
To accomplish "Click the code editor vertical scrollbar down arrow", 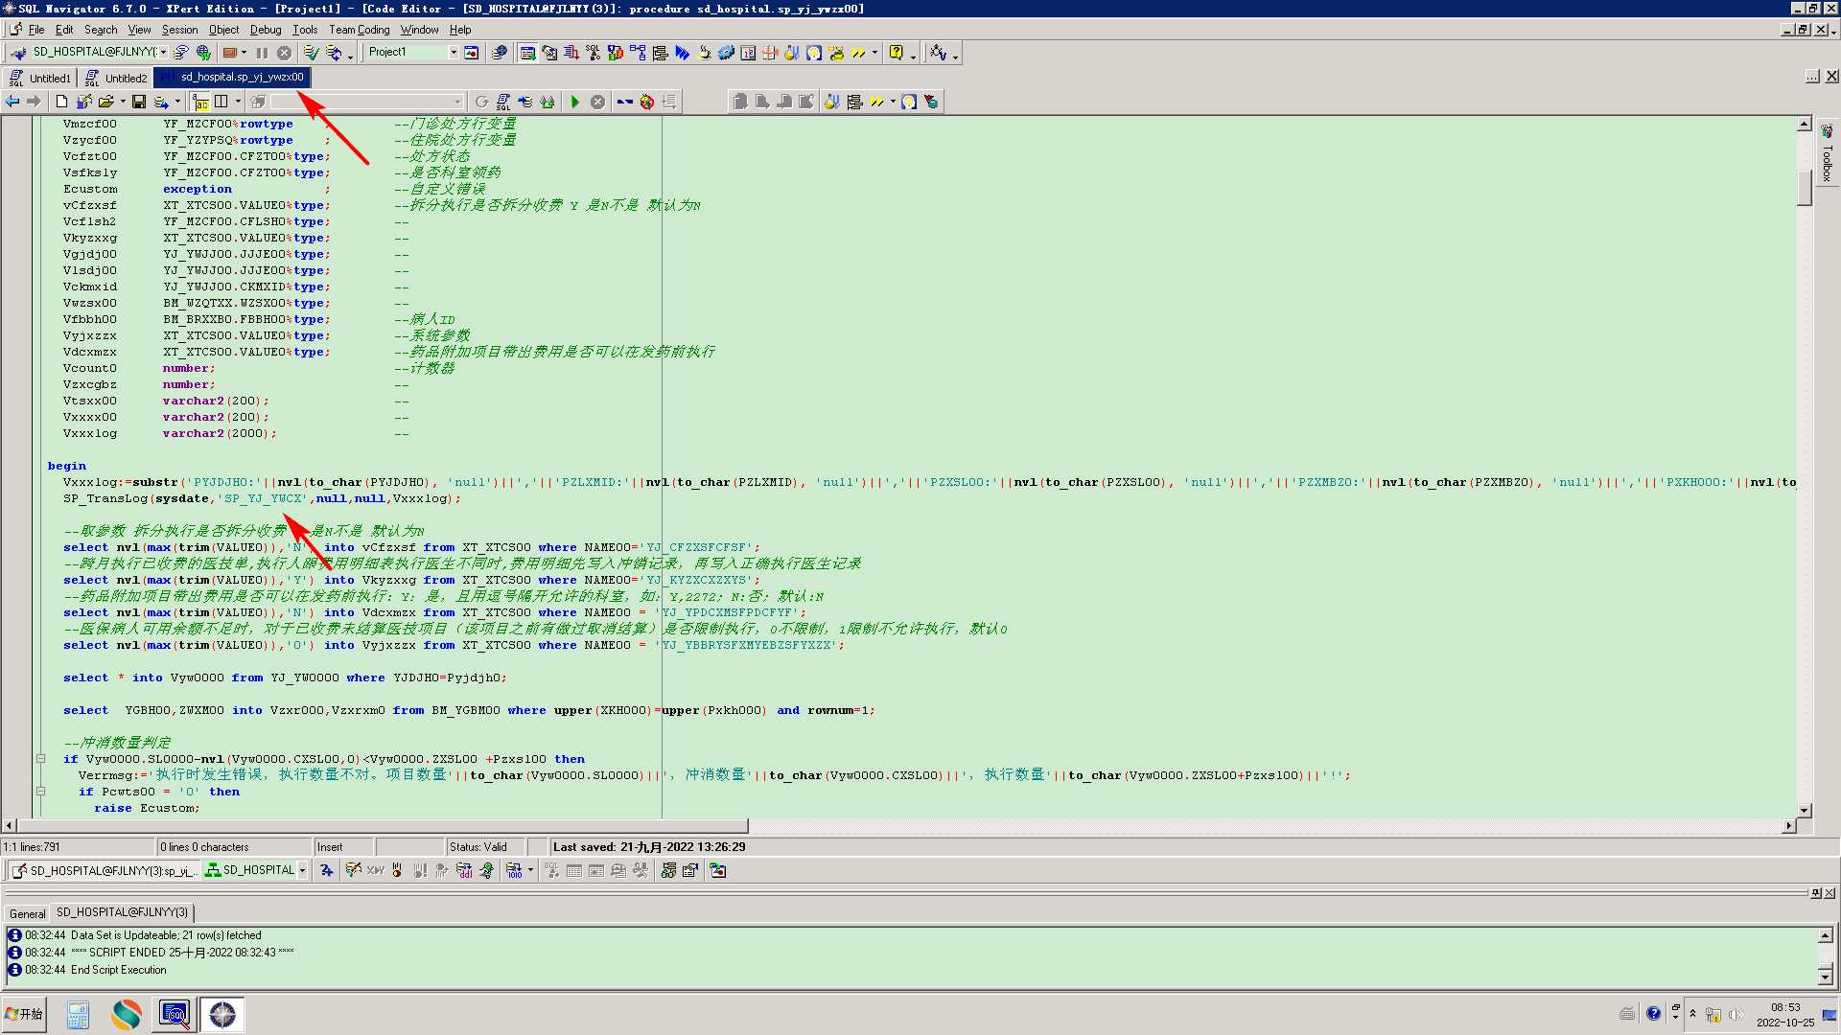I will pos(1804,810).
